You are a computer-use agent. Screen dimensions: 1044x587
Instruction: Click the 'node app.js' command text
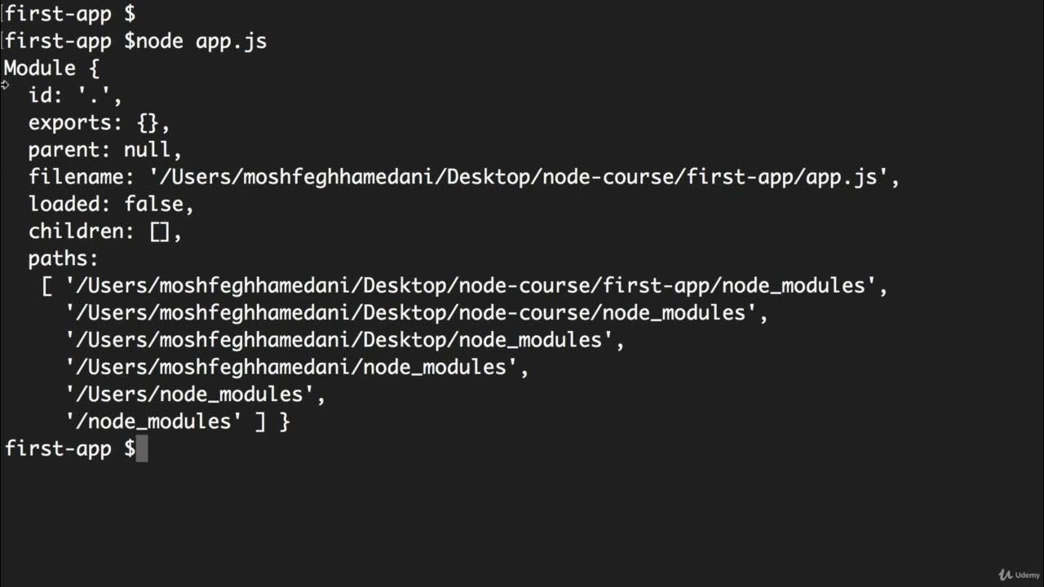point(201,41)
